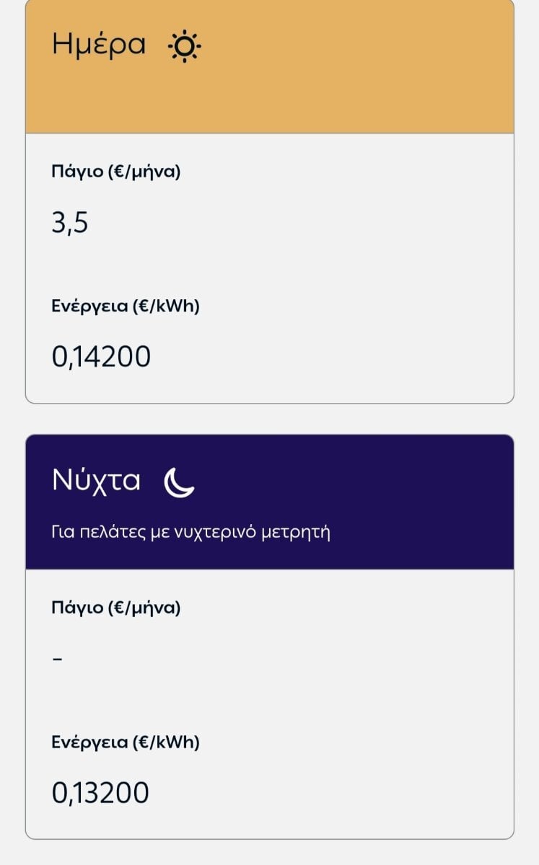Tap the dark blue Νύχτα card header
The width and height of the screenshot is (539, 865).
270,502
